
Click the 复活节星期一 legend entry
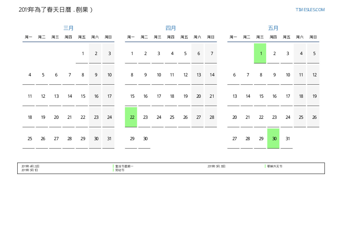click(124, 166)
